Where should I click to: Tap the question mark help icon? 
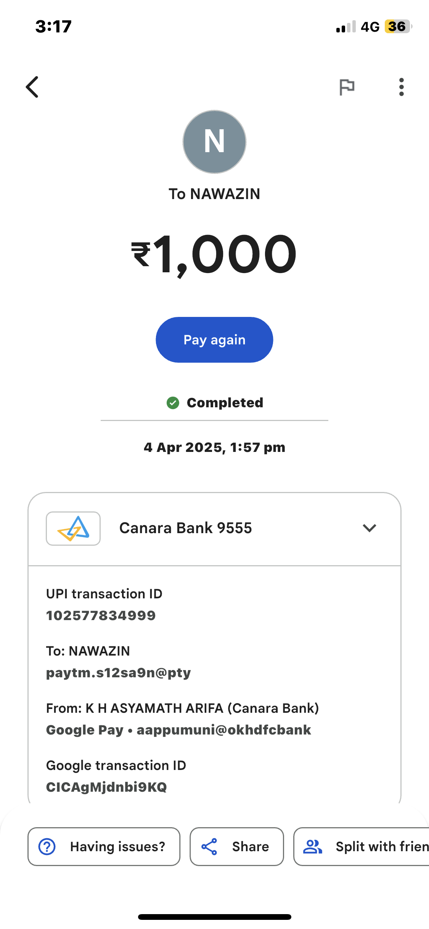(x=47, y=847)
